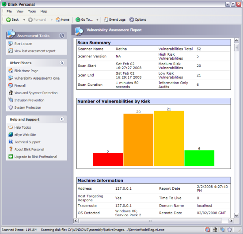Screen dimensions: 243x234
Task: Click the horizontal scroll right arrow
Action: pos(231,221)
